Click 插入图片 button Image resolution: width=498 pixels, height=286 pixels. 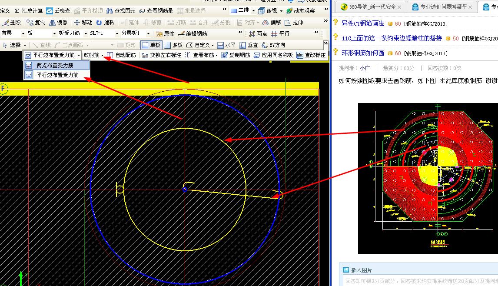tap(357, 270)
